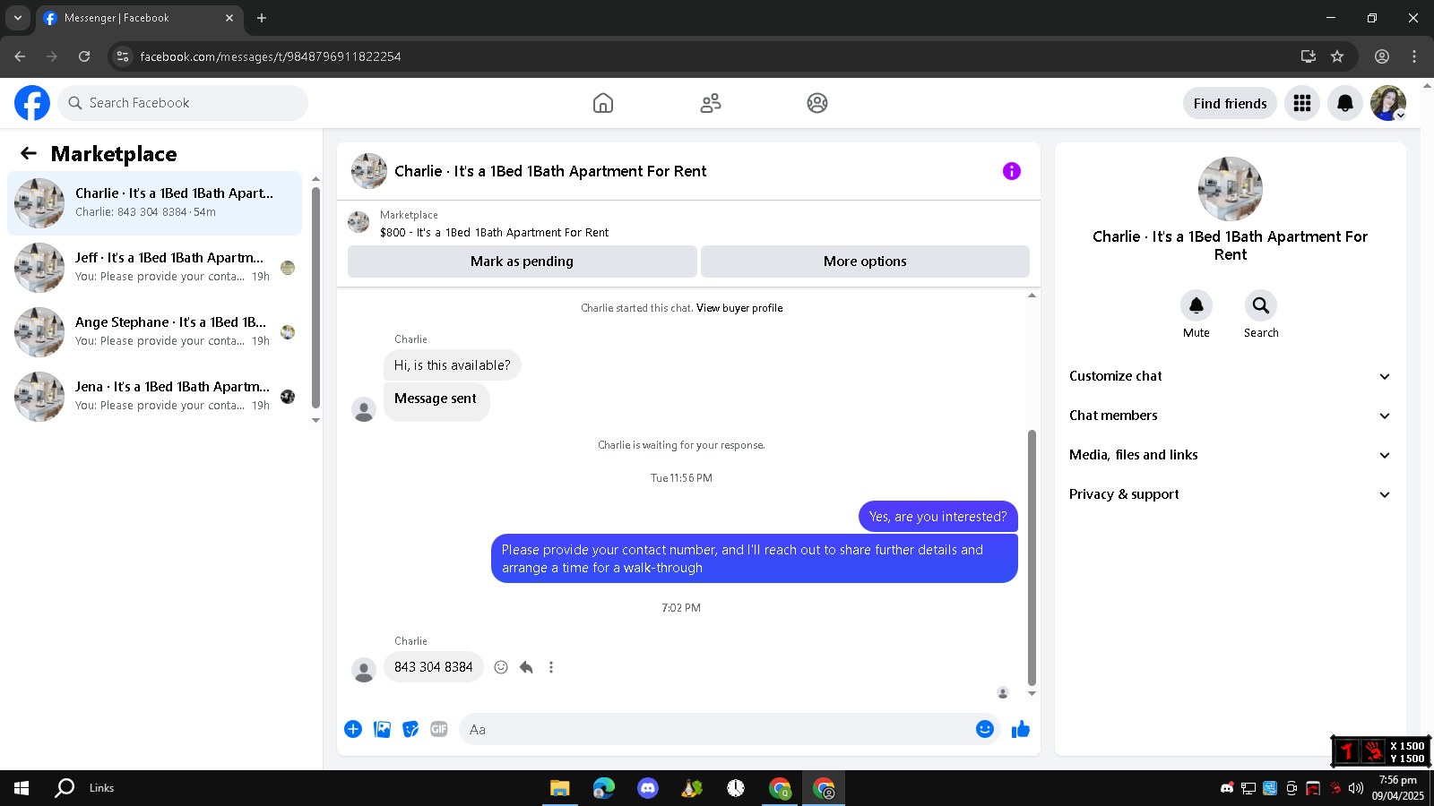Click the Search Facebook field
This screenshot has height=806, width=1434.
183,103
